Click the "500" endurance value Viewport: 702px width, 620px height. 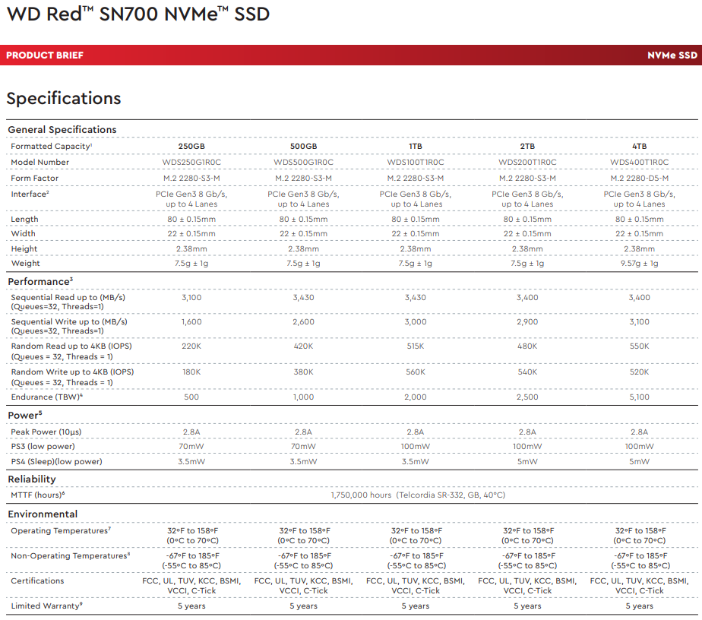tap(191, 397)
